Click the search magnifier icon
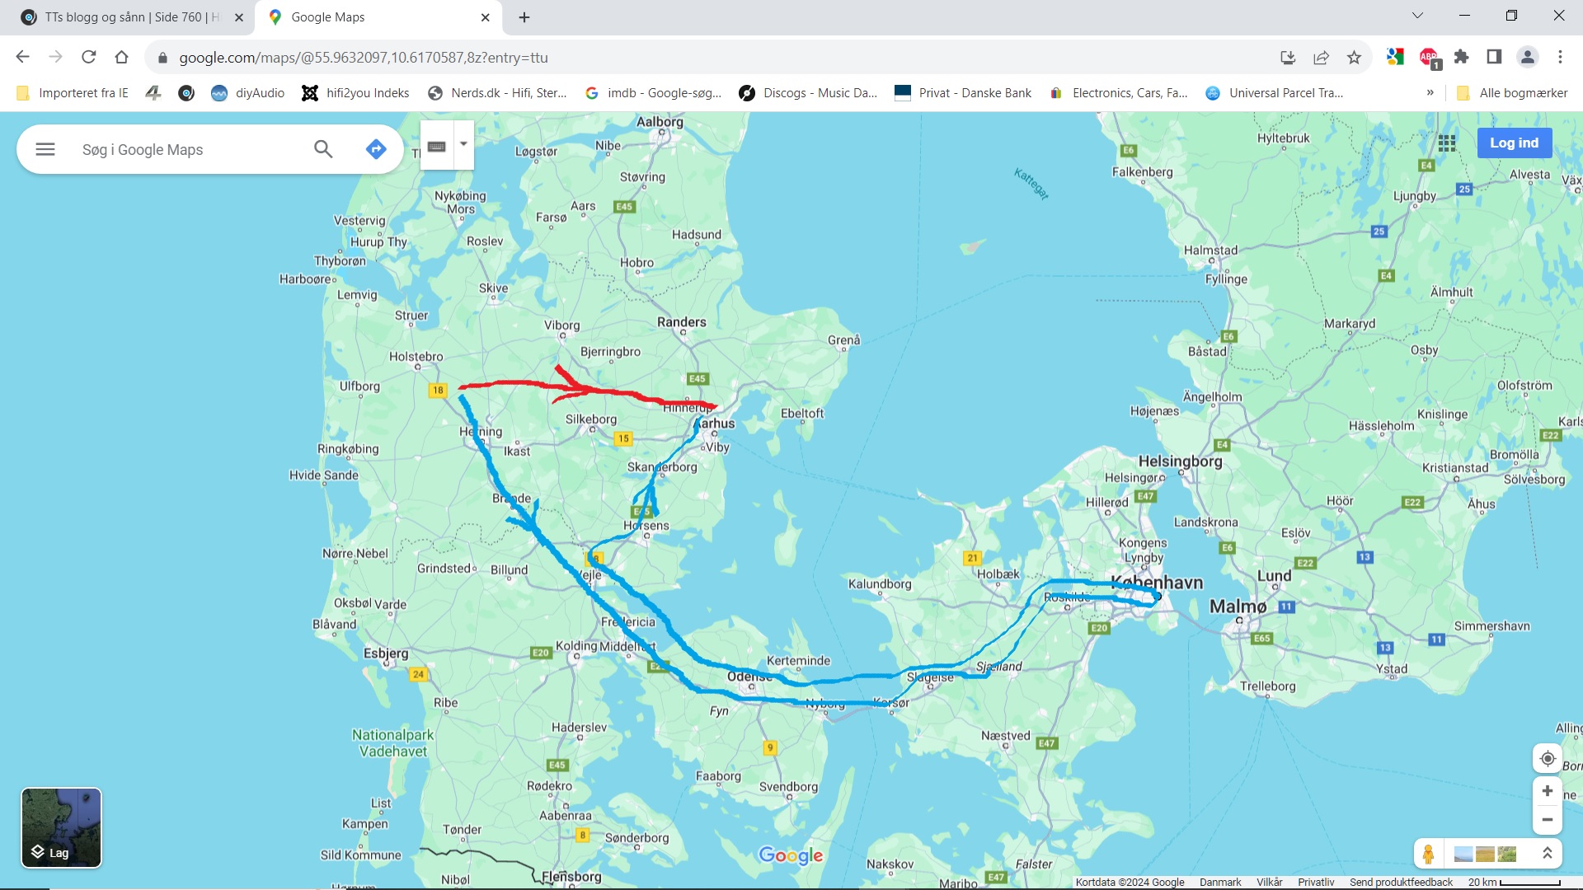The image size is (1583, 890). click(x=323, y=149)
